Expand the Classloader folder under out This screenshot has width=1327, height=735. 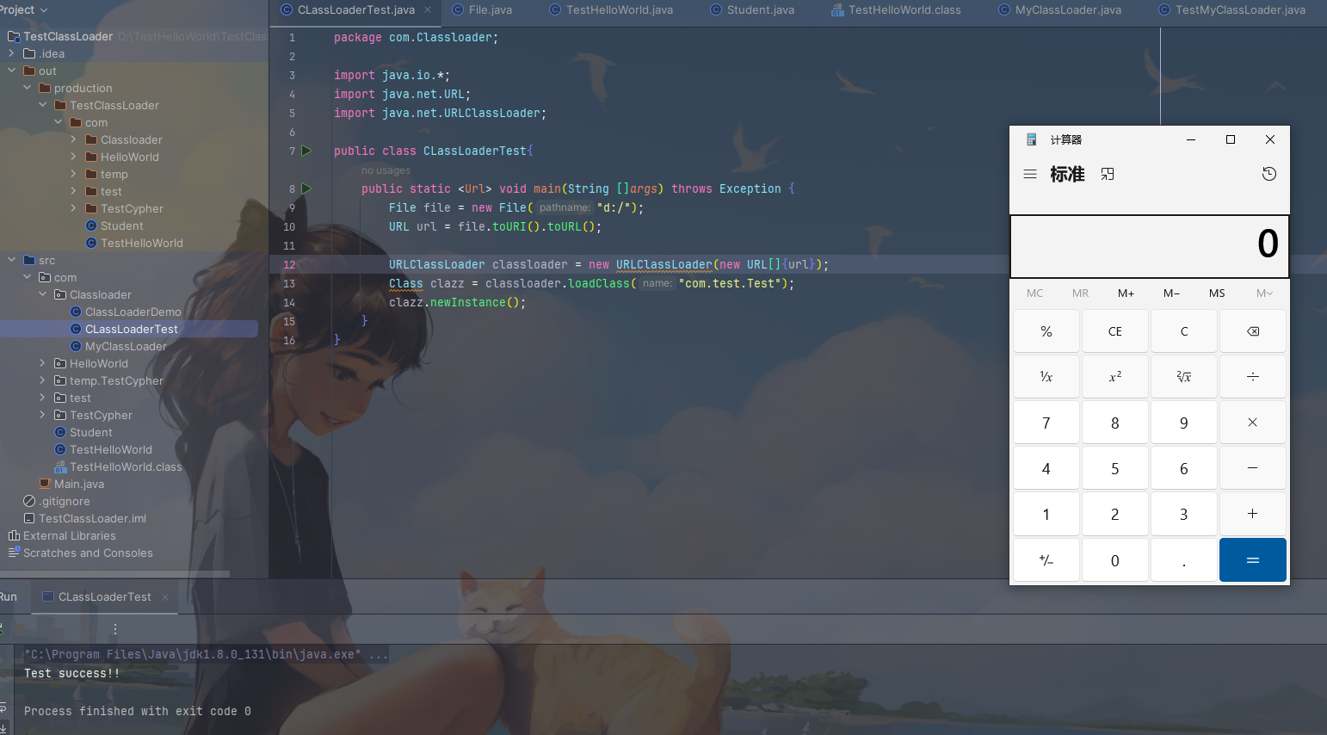pyautogui.click(x=73, y=139)
